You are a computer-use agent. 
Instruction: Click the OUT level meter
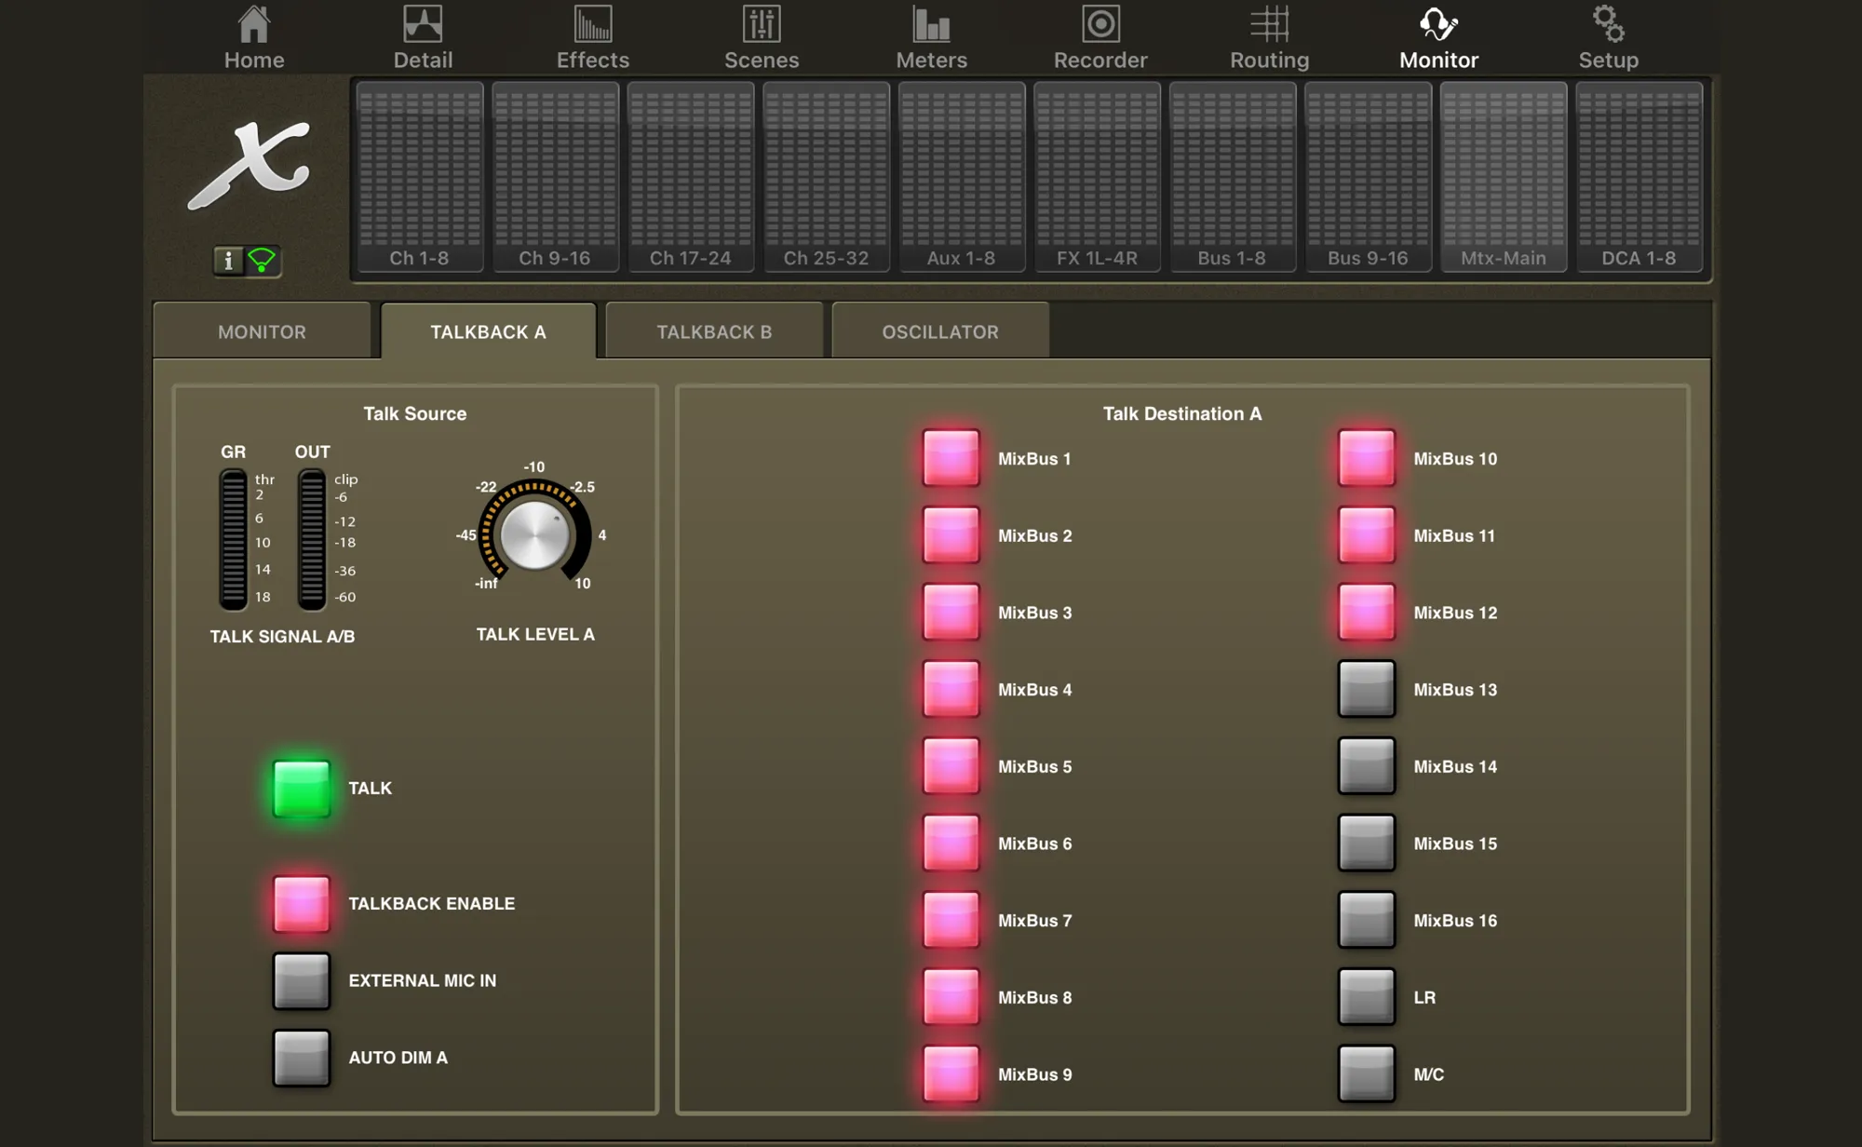tap(311, 539)
